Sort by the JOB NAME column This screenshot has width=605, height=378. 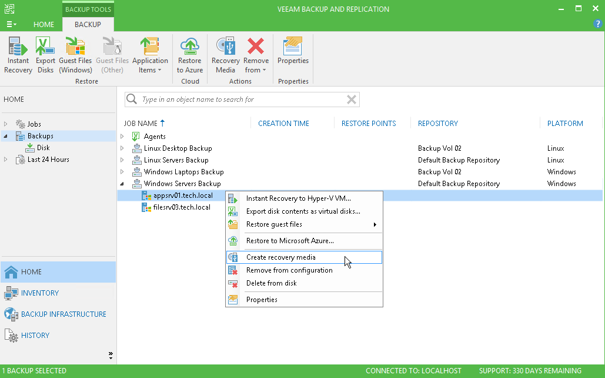pos(141,123)
